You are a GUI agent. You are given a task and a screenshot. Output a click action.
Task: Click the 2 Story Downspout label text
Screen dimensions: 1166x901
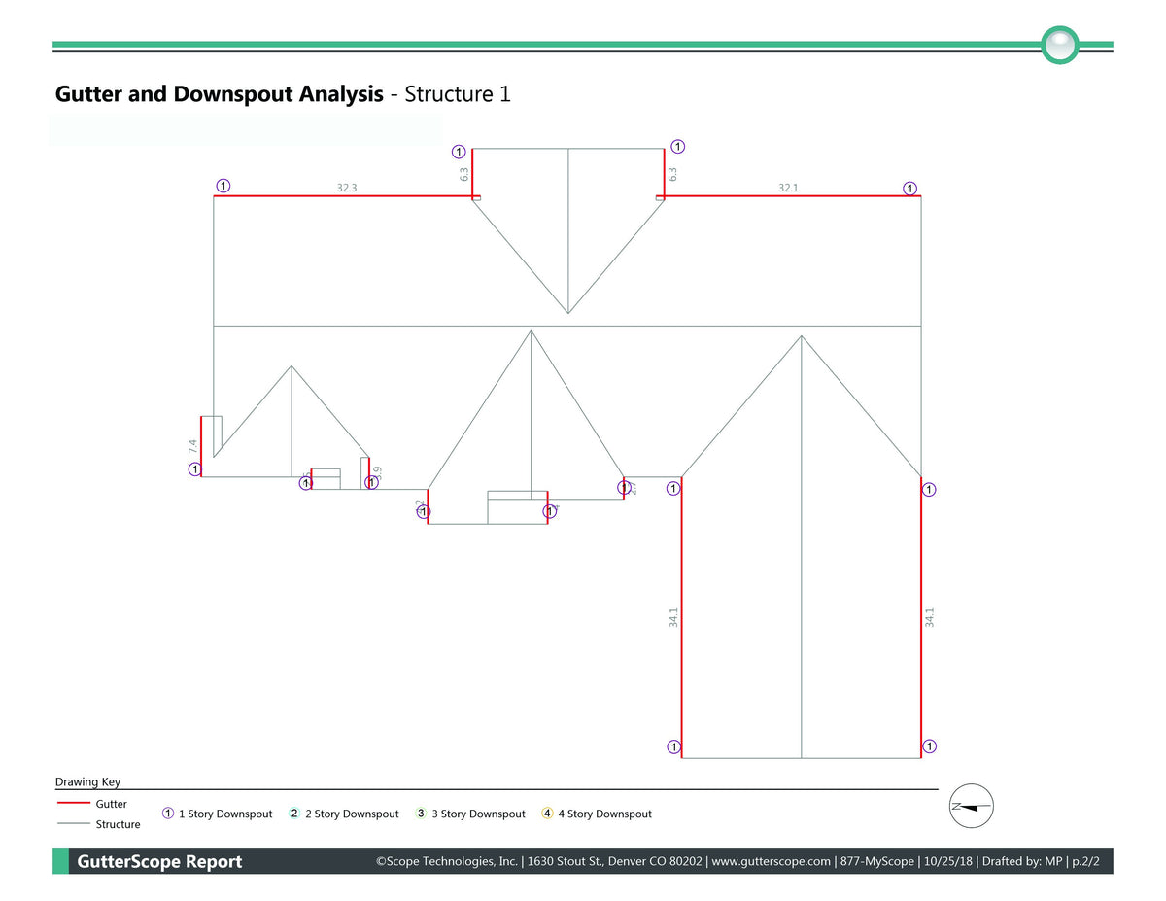pyautogui.click(x=352, y=814)
